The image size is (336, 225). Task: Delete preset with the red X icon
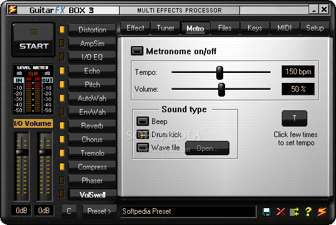coord(281,212)
